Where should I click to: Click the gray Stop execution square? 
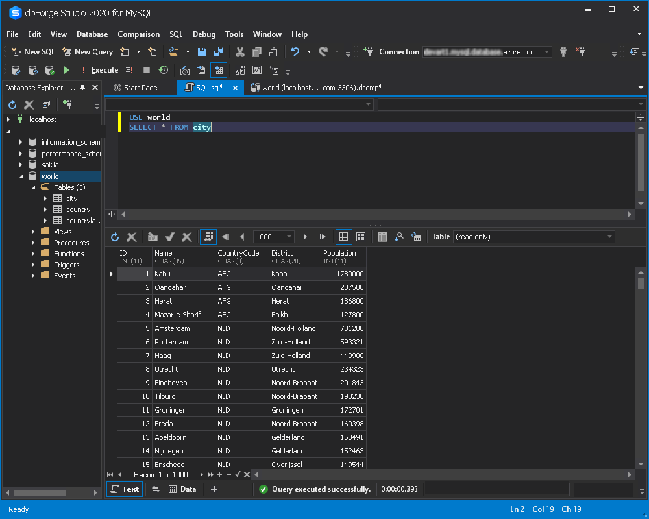(x=147, y=70)
